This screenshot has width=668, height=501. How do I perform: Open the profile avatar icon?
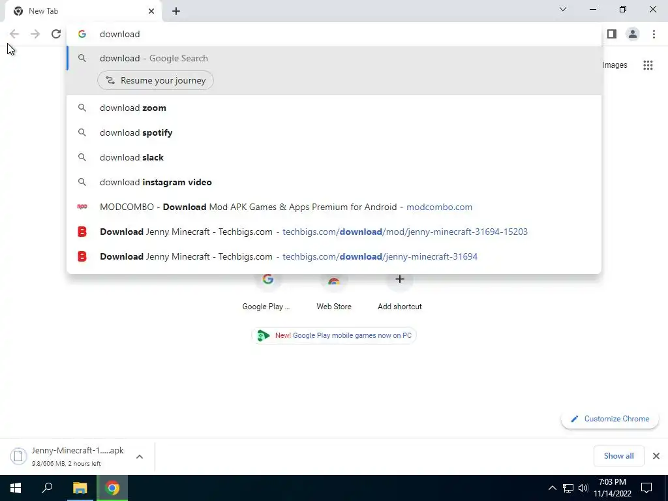633,34
